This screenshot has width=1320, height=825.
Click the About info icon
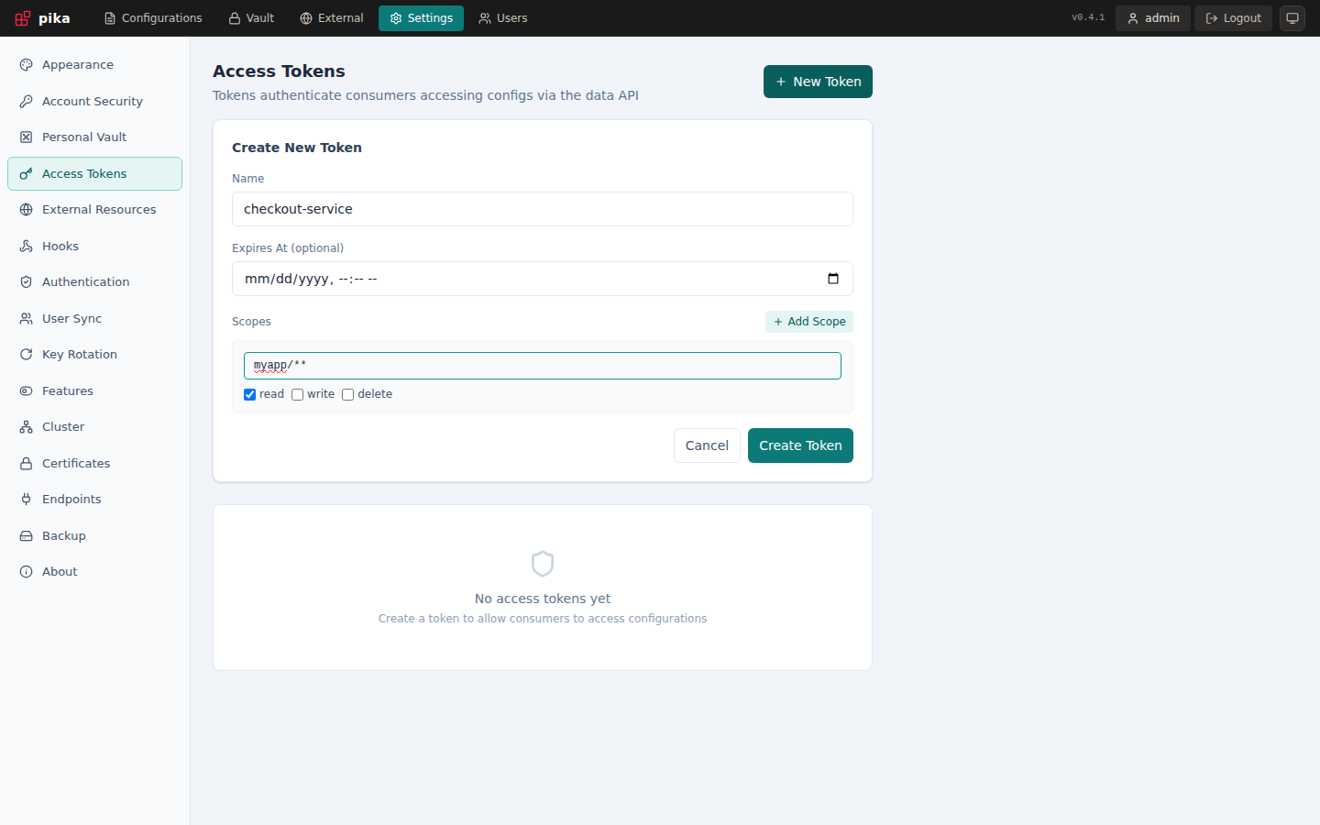click(x=27, y=572)
